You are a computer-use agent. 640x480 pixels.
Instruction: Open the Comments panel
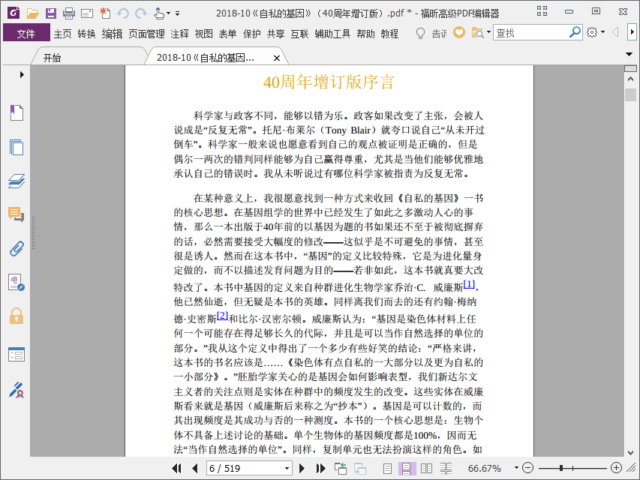point(17,214)
